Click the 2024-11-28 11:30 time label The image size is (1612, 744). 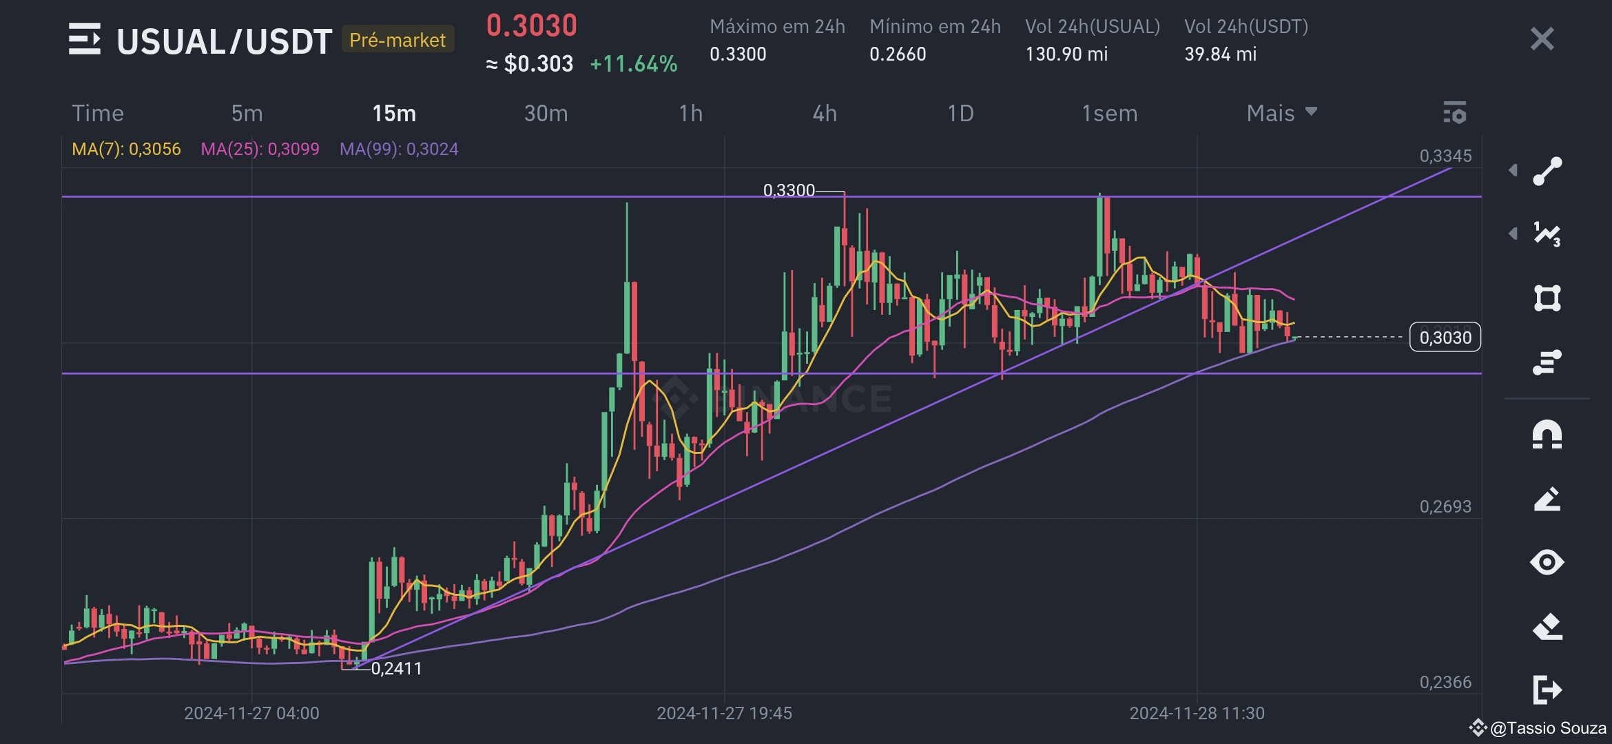coord(1197,713)
